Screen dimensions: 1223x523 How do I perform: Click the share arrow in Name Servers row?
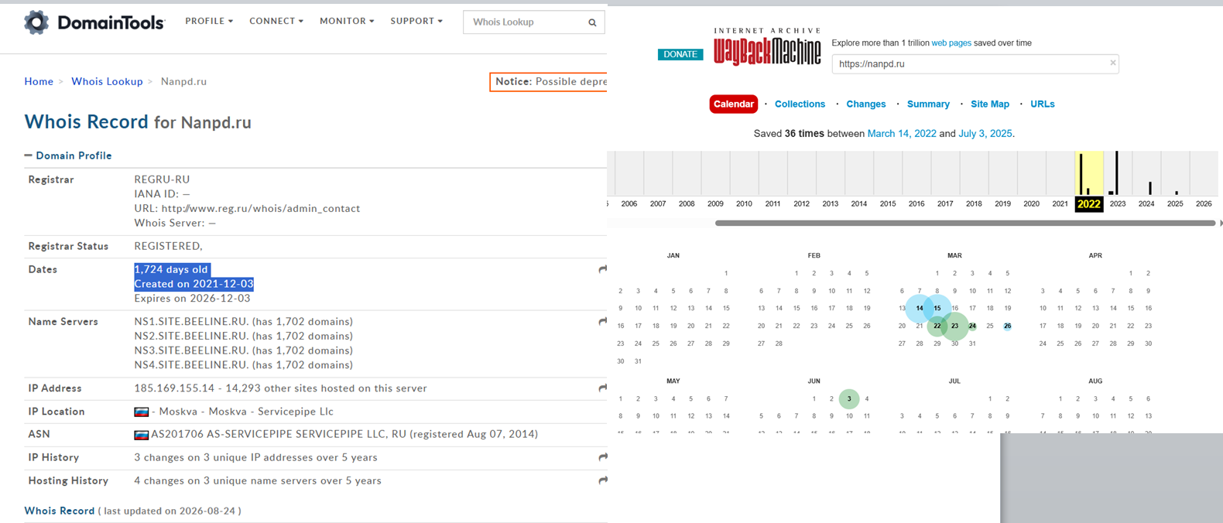(602, 321)
